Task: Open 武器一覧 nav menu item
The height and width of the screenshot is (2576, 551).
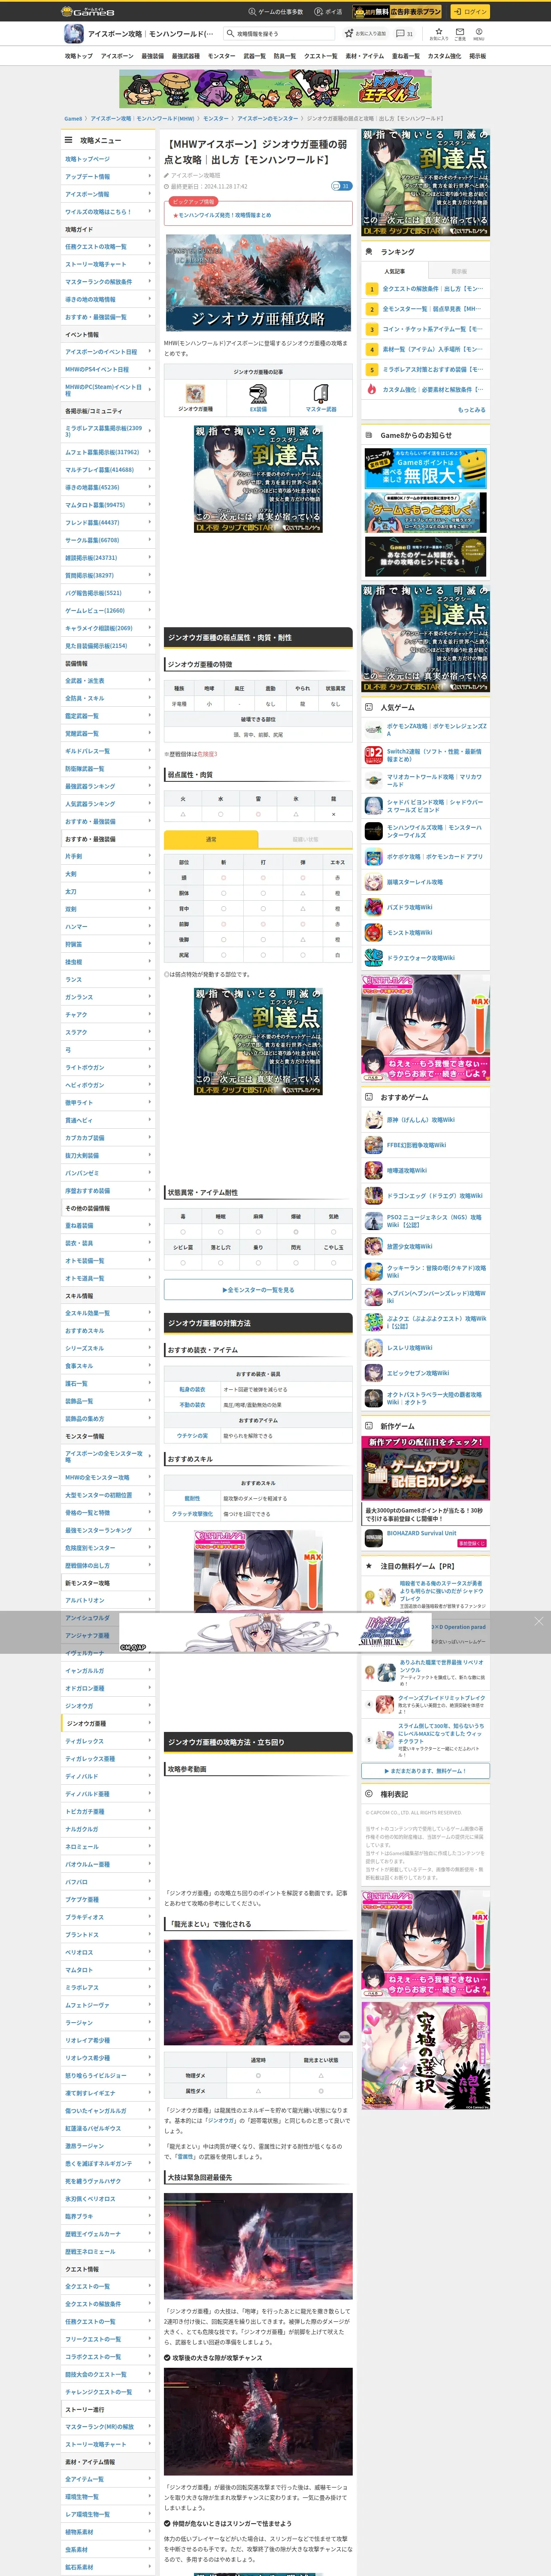Action: click(254, 56)
